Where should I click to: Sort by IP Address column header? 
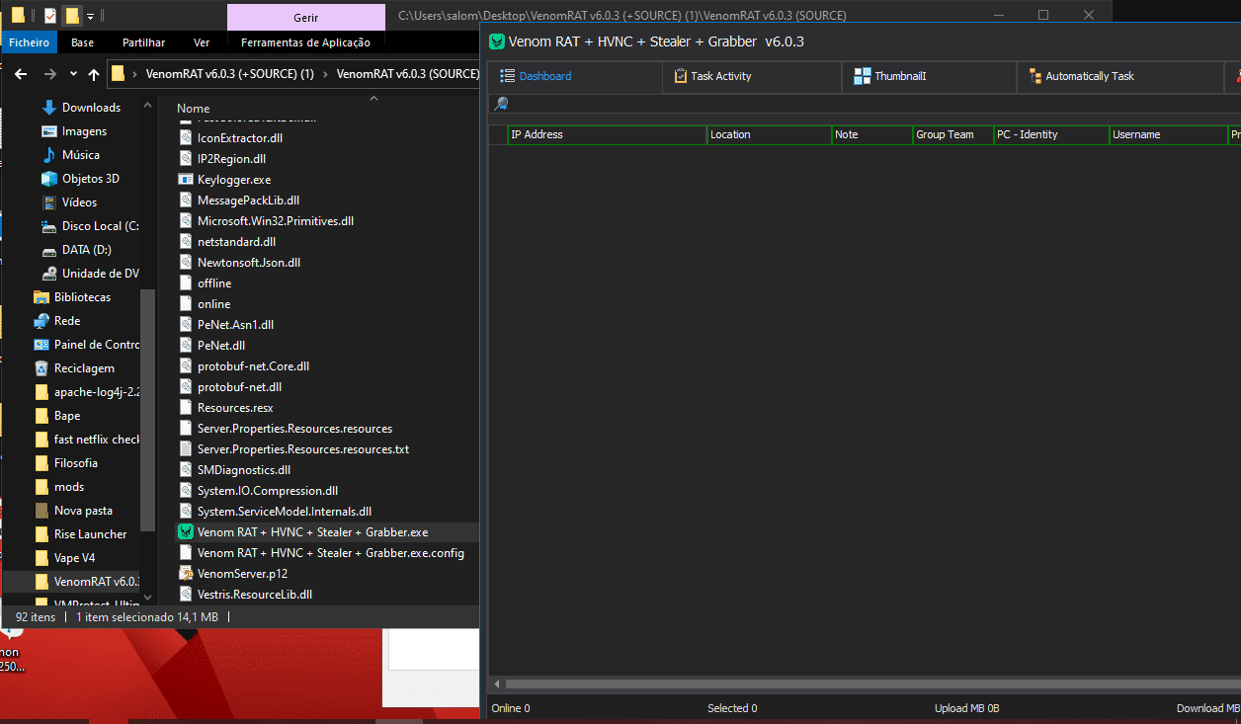tap(607, 134)
